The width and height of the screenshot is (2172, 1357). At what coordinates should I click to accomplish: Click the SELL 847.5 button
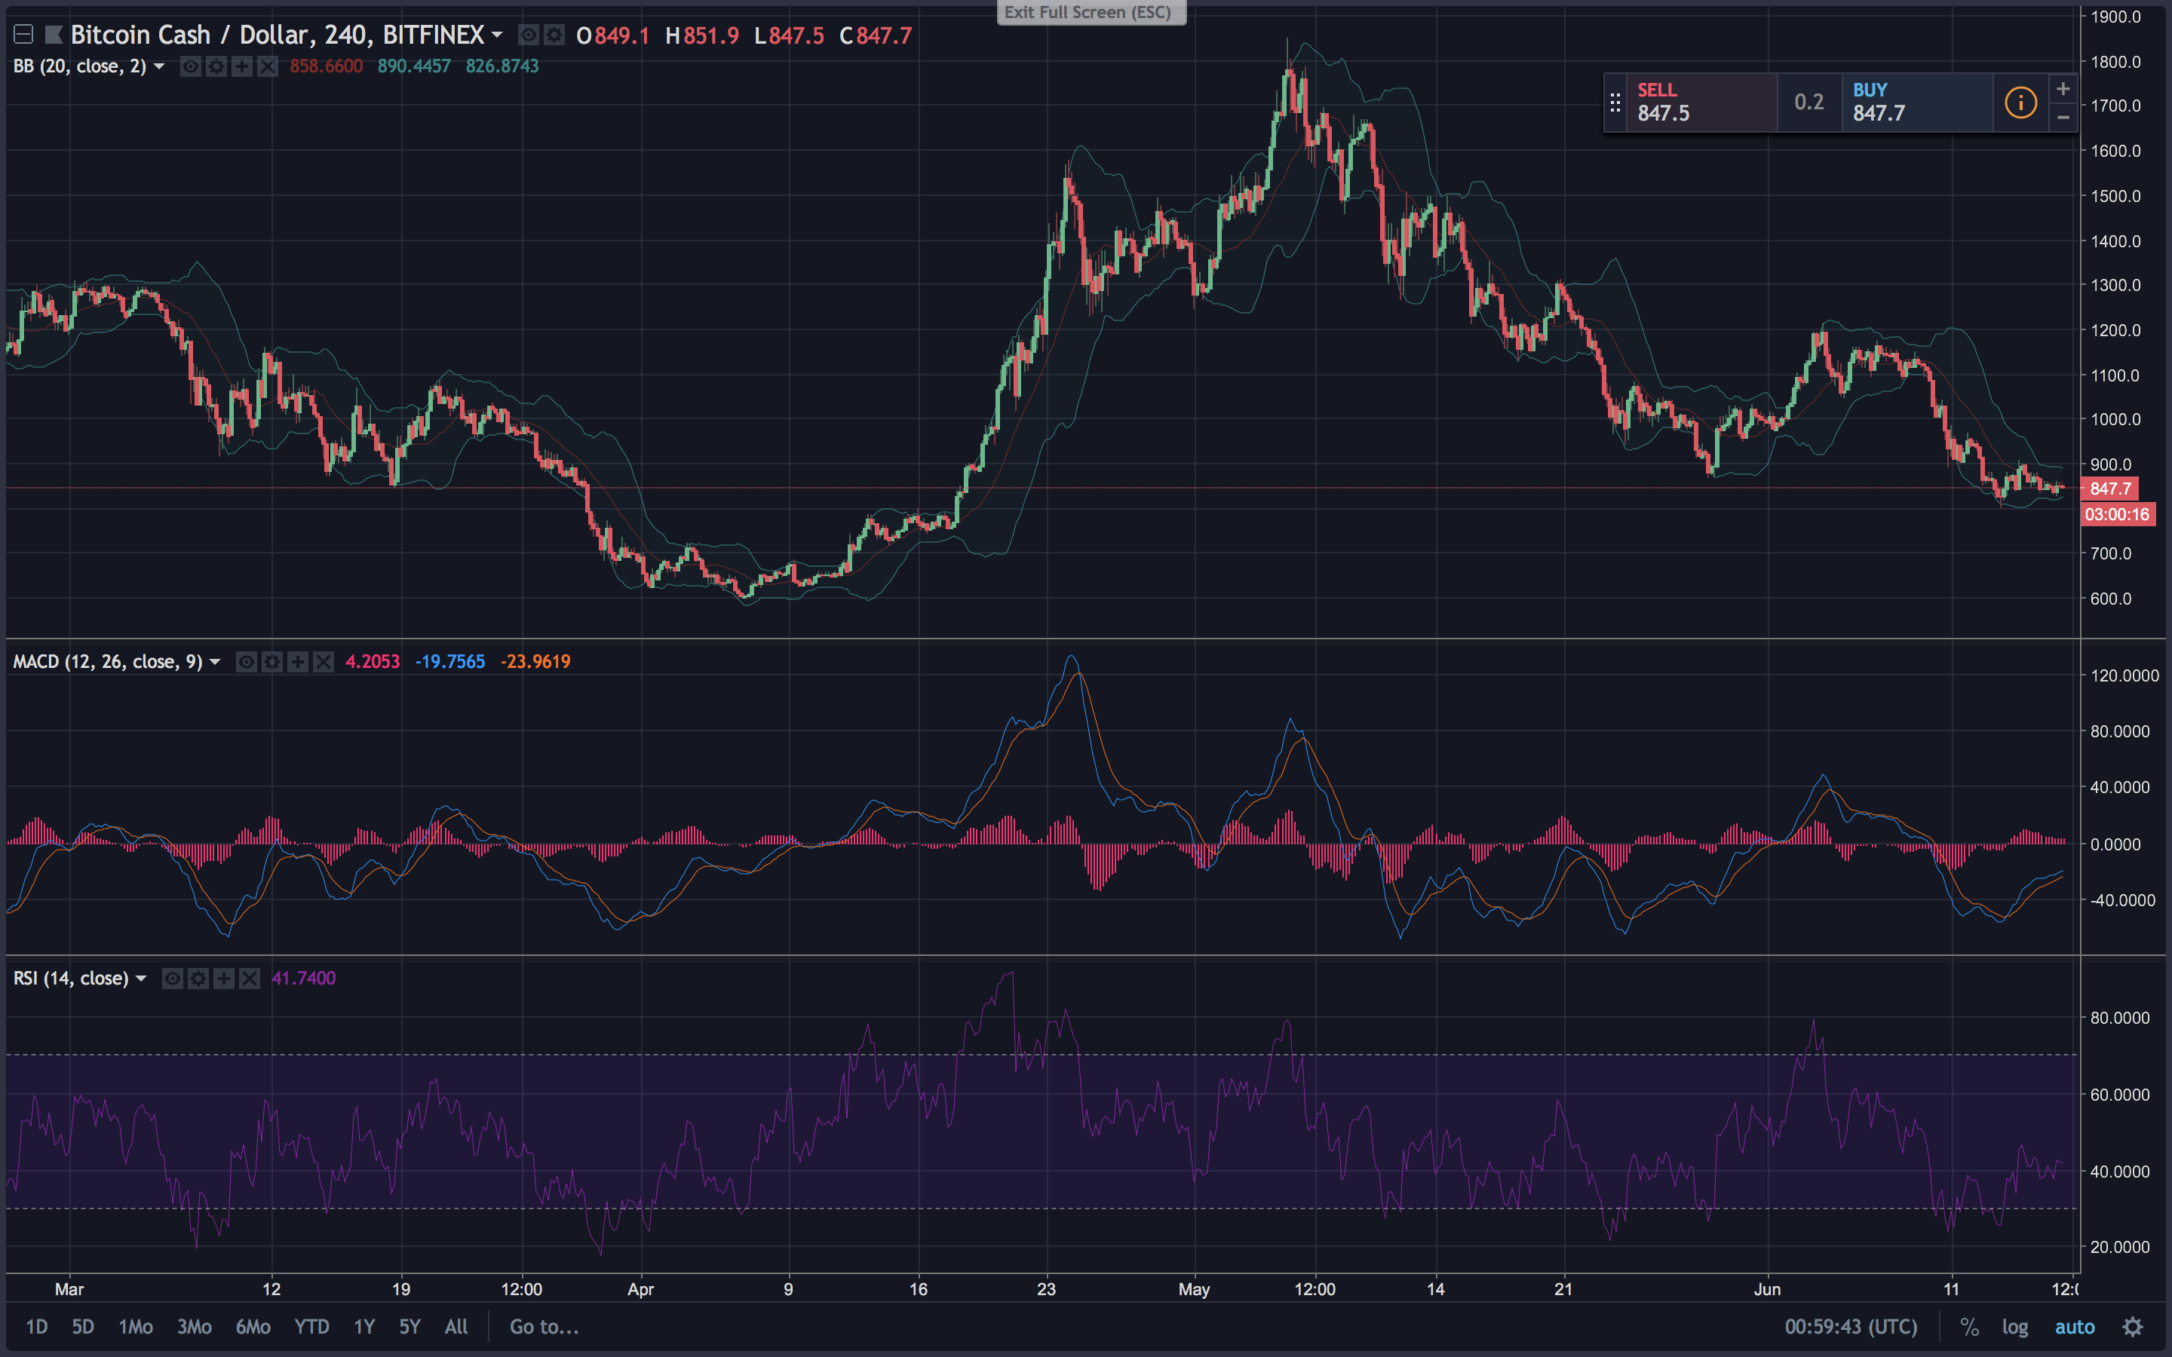tap(1701, 103)
